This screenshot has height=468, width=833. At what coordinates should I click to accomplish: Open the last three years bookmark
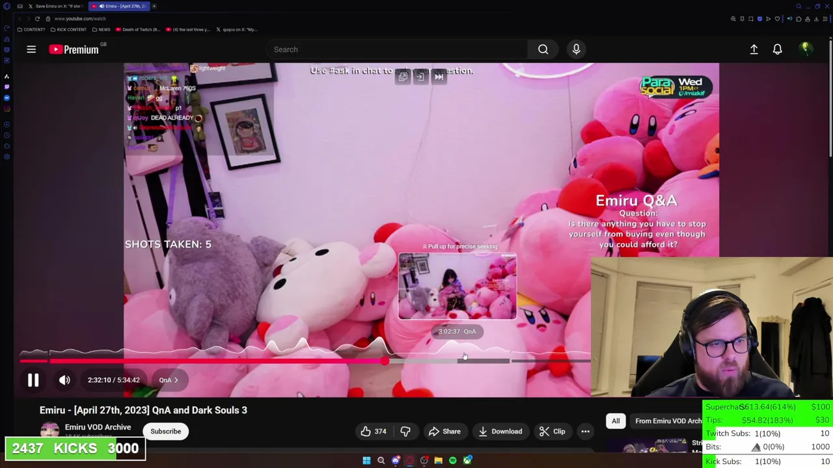point(188,29)
